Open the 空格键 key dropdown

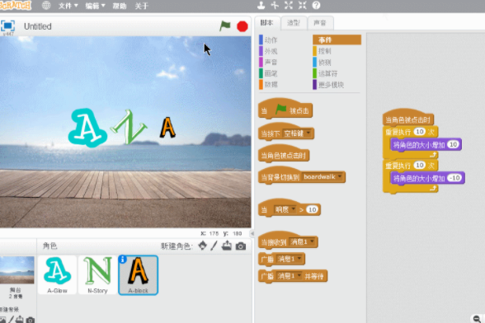point(308,133)
